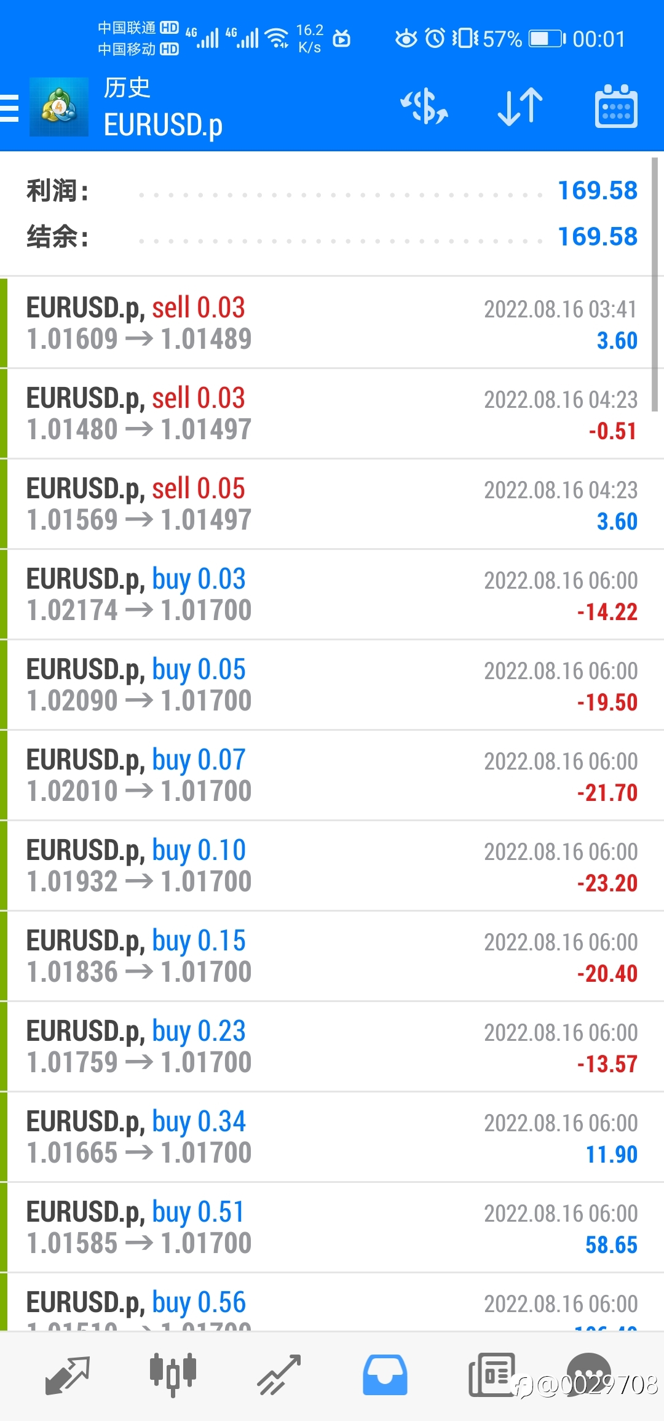
Task: Tap the 利润 profit value 169.58
Action: tap(598, 191)
